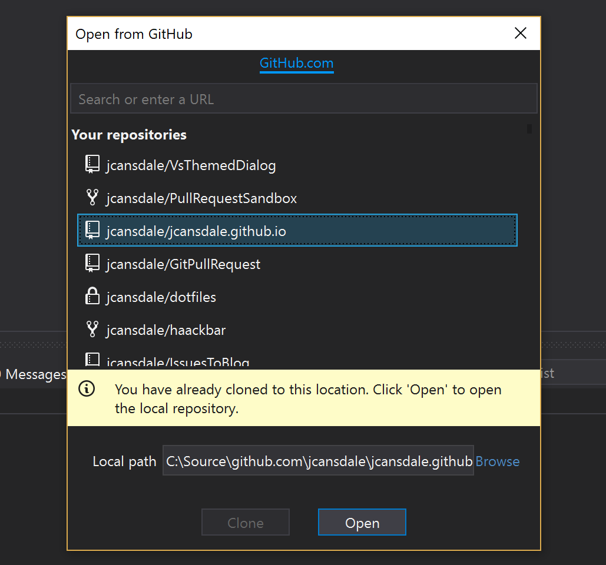The width and height of the screenshot is (606, 565).
Task: Click the Browse link for local path
Action: pos(498,461)
